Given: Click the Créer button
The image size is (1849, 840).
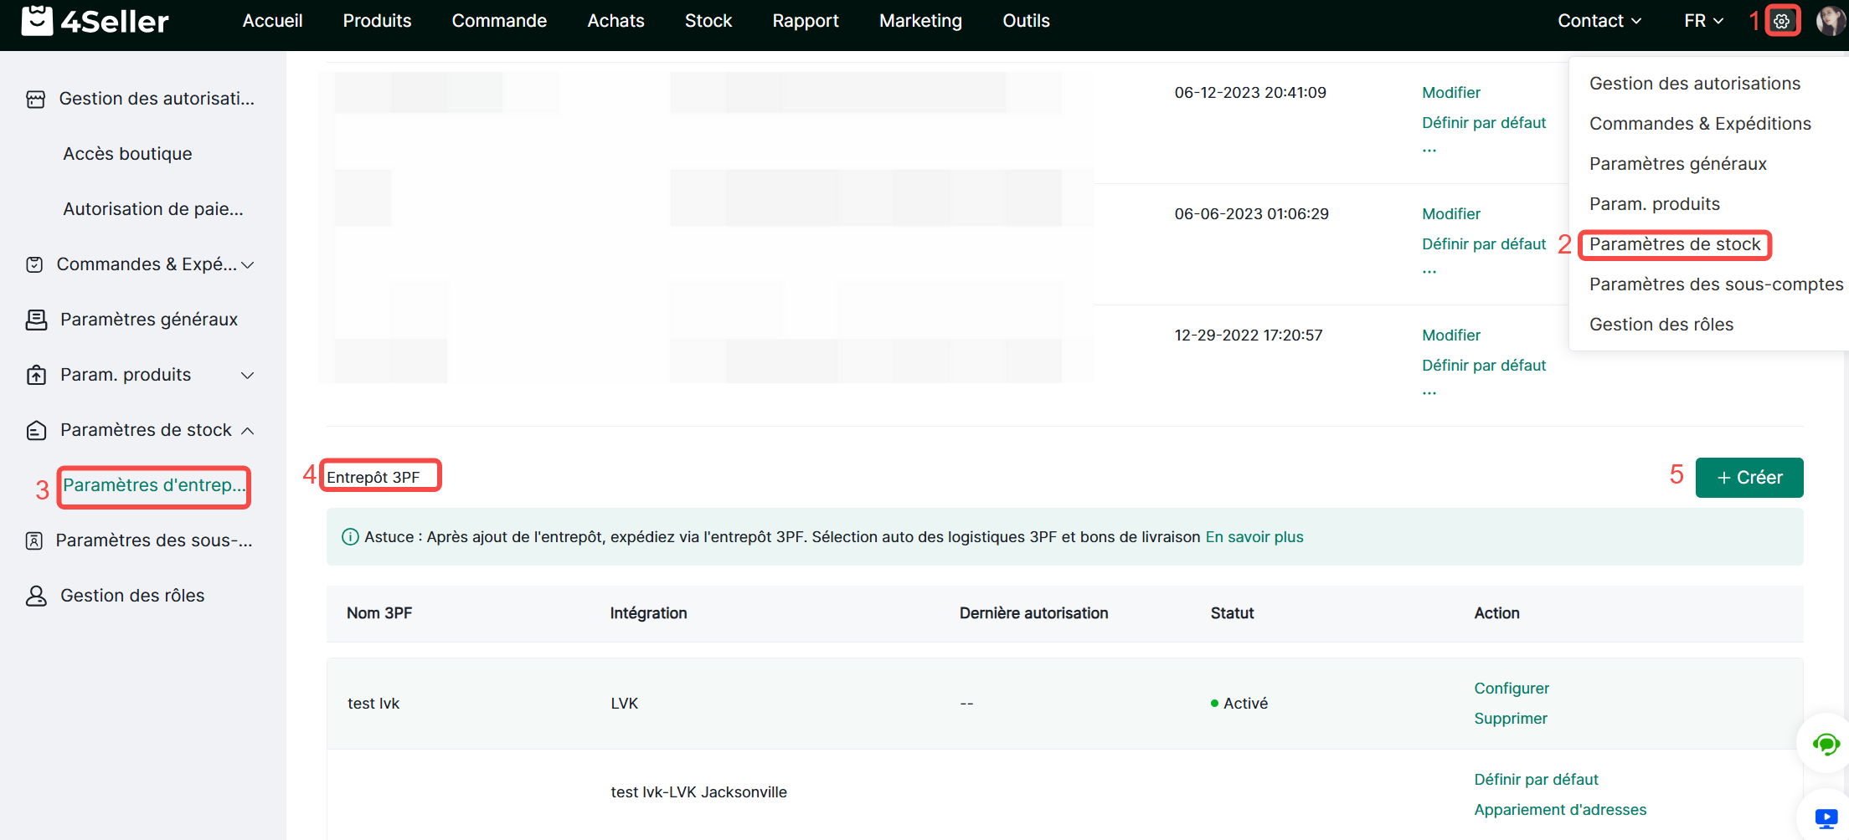Looking at the screenshot, I should (1749, 478).
